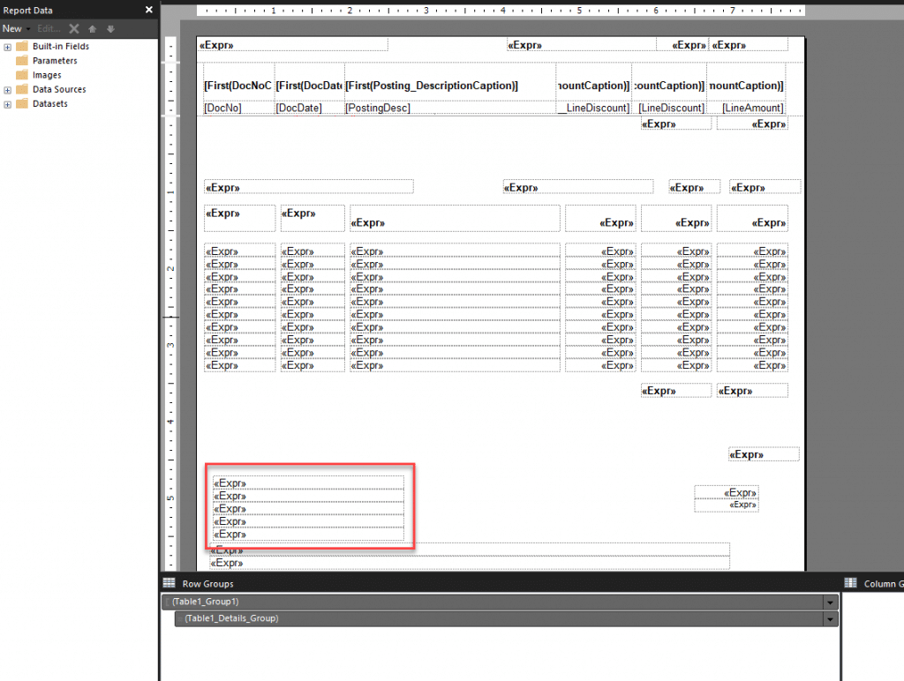Open the Table1_Details_Group dropdown arrow
Screen dimensions: 904x681
coord(830,619)
